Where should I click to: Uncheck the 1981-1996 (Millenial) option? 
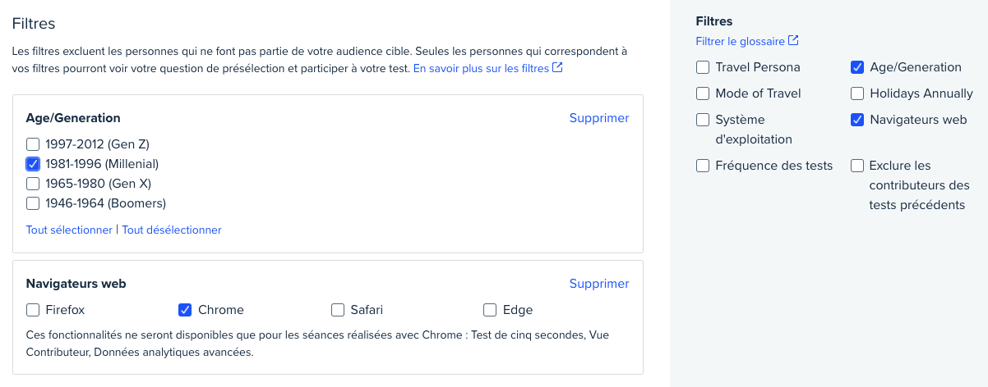33,164
